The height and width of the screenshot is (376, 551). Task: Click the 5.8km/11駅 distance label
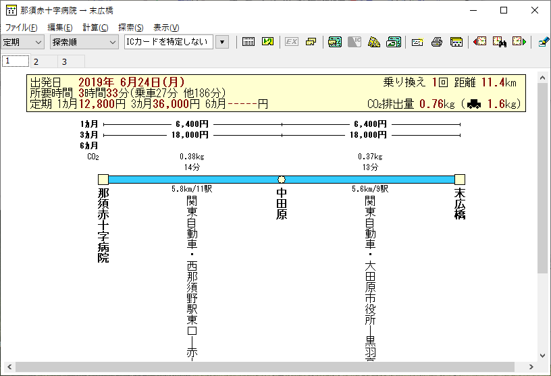point(192,189)
